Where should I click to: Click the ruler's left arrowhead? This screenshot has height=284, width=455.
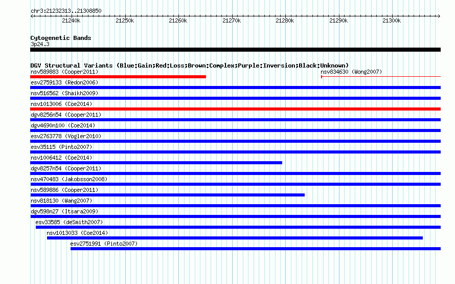(32, 16)
